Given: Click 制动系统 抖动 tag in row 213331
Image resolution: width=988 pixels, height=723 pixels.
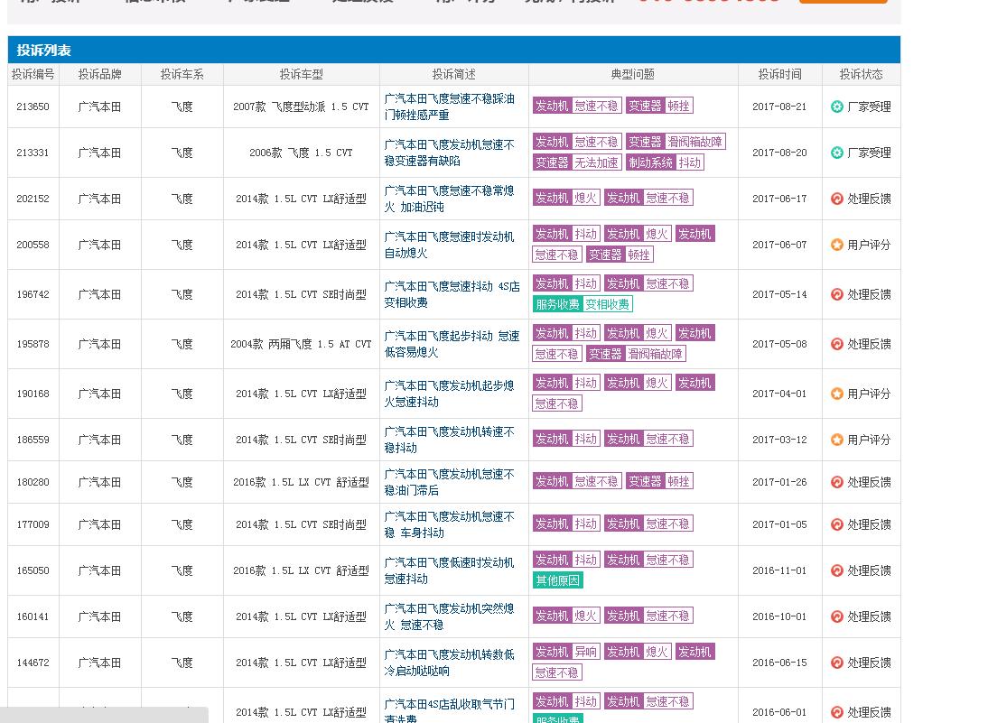Looking at the screenshot, I should [x=665, y=162].
